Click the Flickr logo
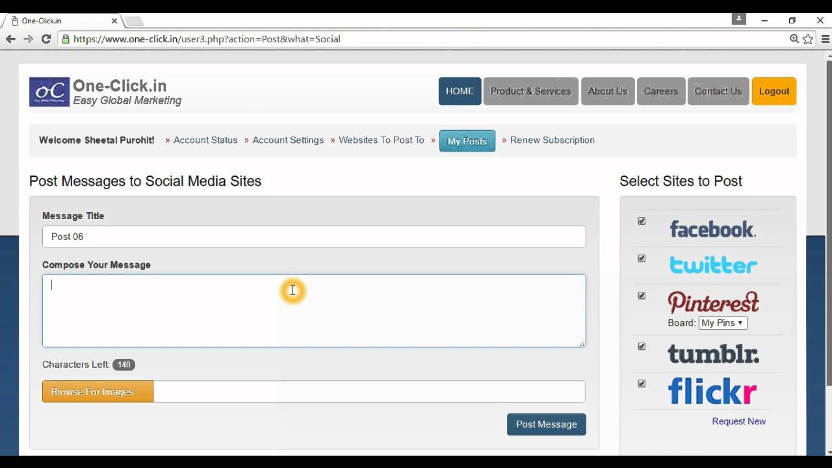Viewport: 832px width, 468px height. pos(712,391)
